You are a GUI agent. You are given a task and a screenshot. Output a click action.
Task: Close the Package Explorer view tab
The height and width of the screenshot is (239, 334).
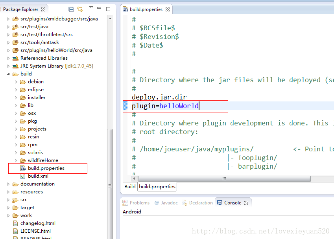[43, 9]
